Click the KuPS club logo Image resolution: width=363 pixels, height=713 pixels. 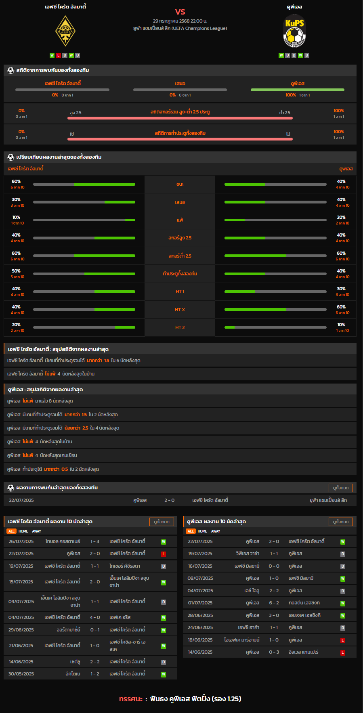coord(294,31)
